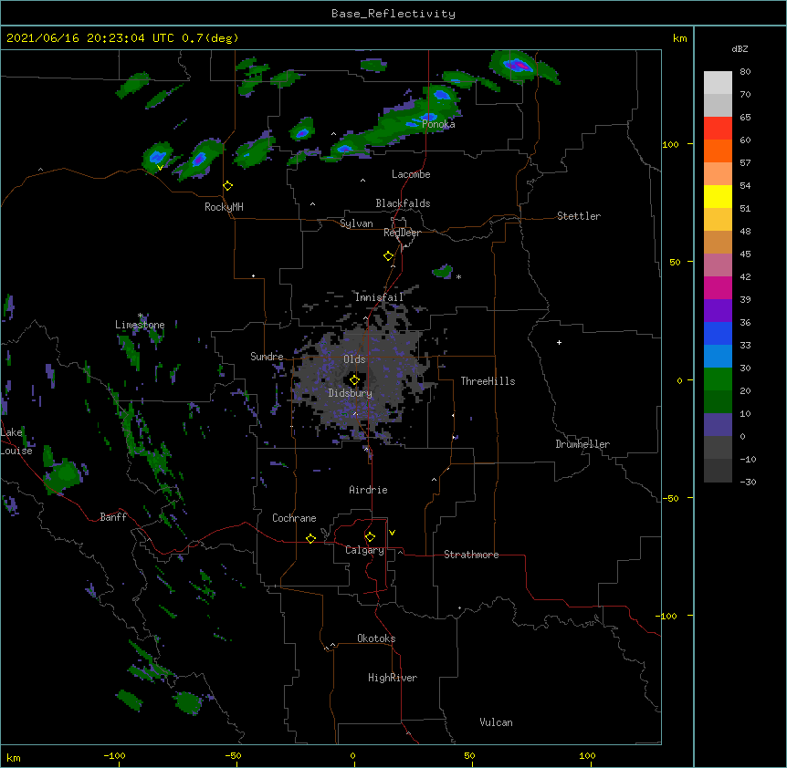
Task: Click the red 65 dBZ legend swatch
Action: 718,129
